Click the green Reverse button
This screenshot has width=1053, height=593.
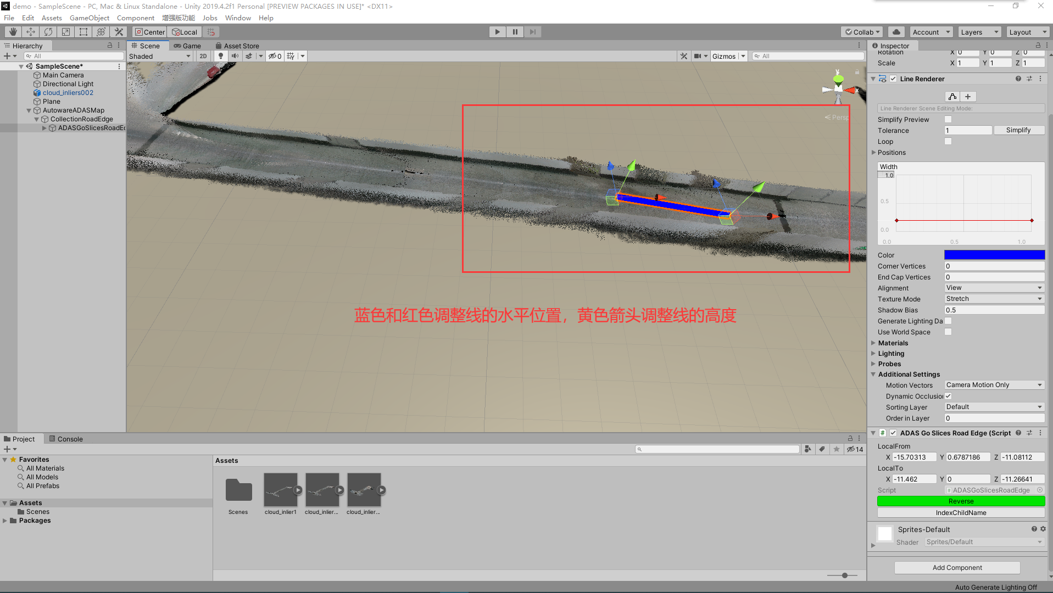(x=961, y=501)
